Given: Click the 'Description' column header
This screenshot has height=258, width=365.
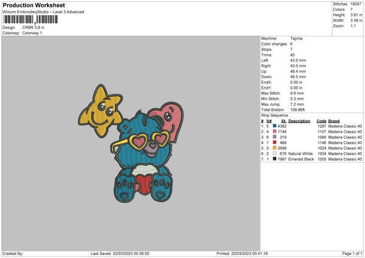Looking at the screenshot, I should pos(299,121).
